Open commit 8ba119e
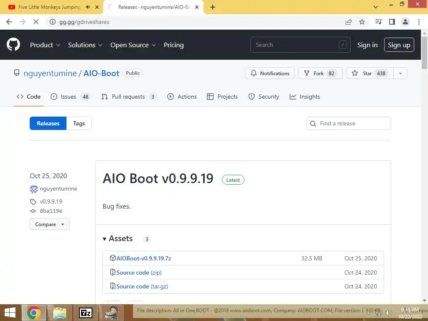The height and width of the screenshot is (321, 428). click(51, 211)
